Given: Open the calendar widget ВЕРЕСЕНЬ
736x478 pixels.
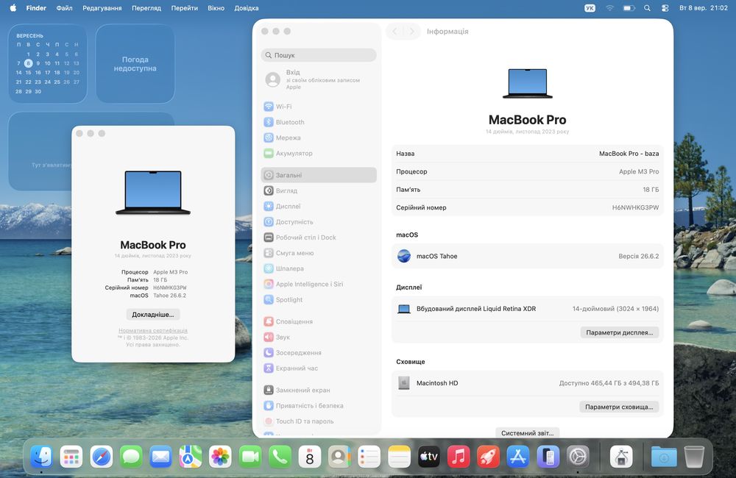Looking at the screenshot, I should coord(47,63).
